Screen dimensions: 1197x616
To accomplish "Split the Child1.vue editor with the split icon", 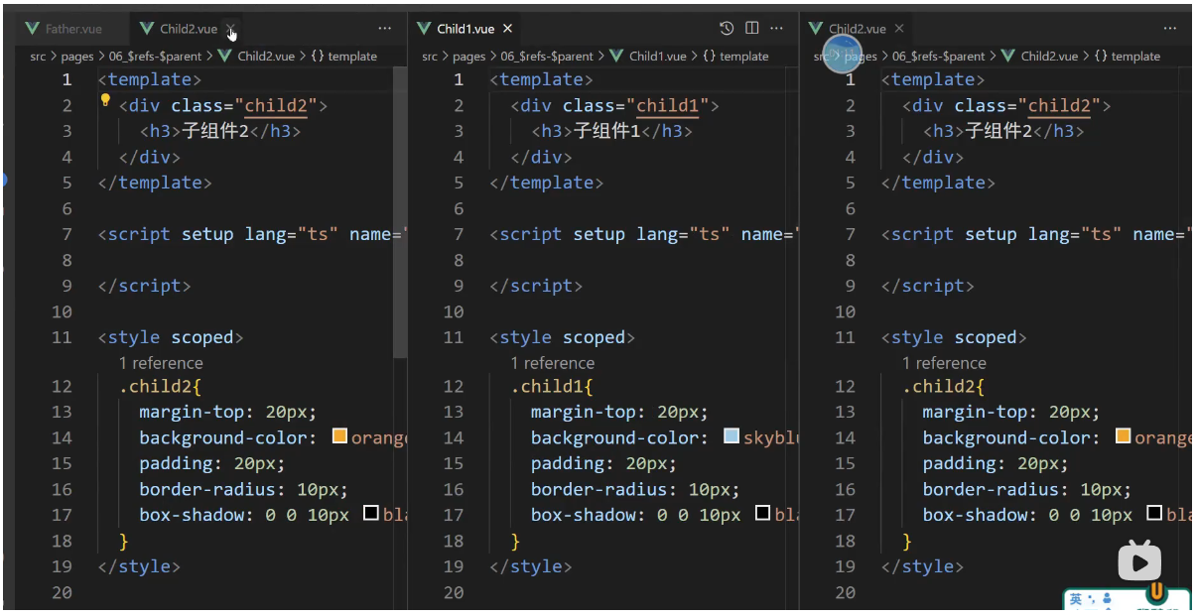I will [x=752, y=29].
